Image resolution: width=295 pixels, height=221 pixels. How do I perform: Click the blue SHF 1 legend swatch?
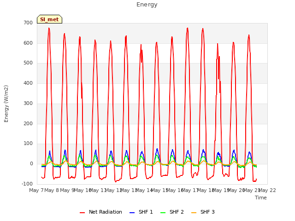(132, 213)
